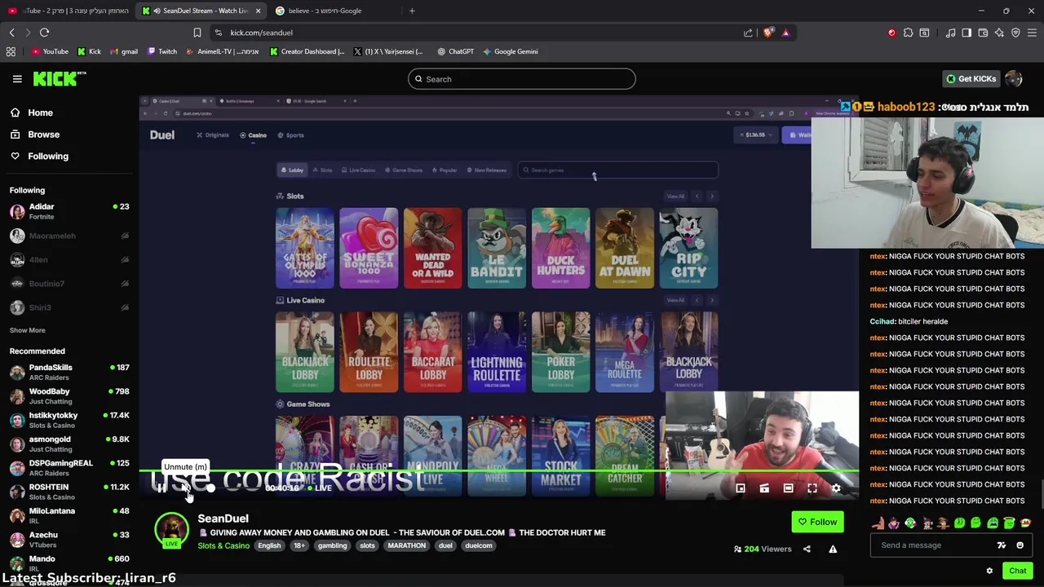Screen dimensions: 1044x587
Task: Open the Creator Dashboard bookmark
Action: [x=307, y=51]
